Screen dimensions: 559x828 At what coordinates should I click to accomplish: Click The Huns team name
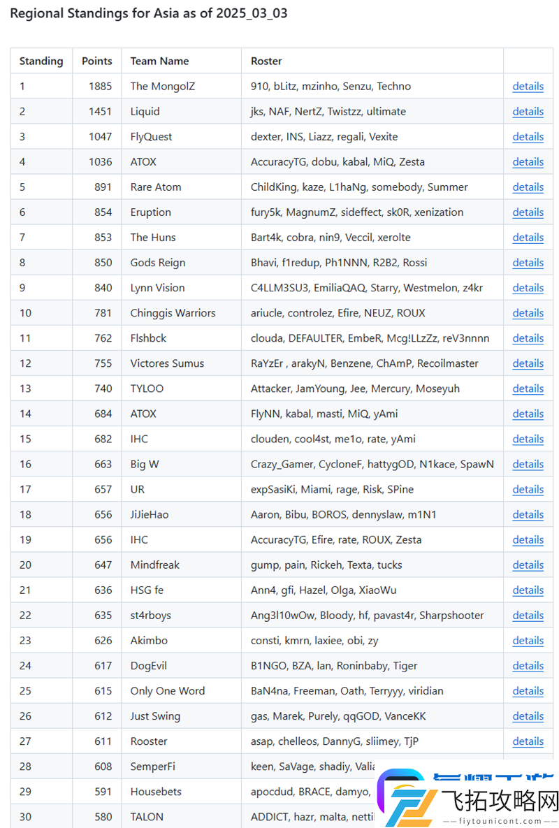(153, 238)
